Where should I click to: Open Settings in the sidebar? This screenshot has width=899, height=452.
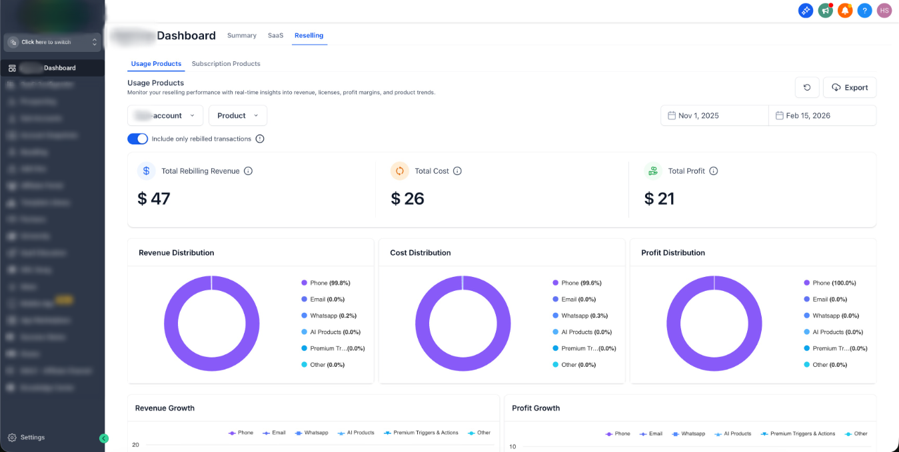pos(26,437)
